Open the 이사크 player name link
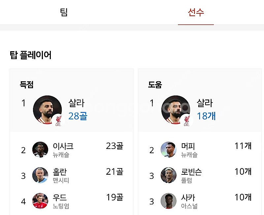264x215 pixels. click(x=63, y=146)
